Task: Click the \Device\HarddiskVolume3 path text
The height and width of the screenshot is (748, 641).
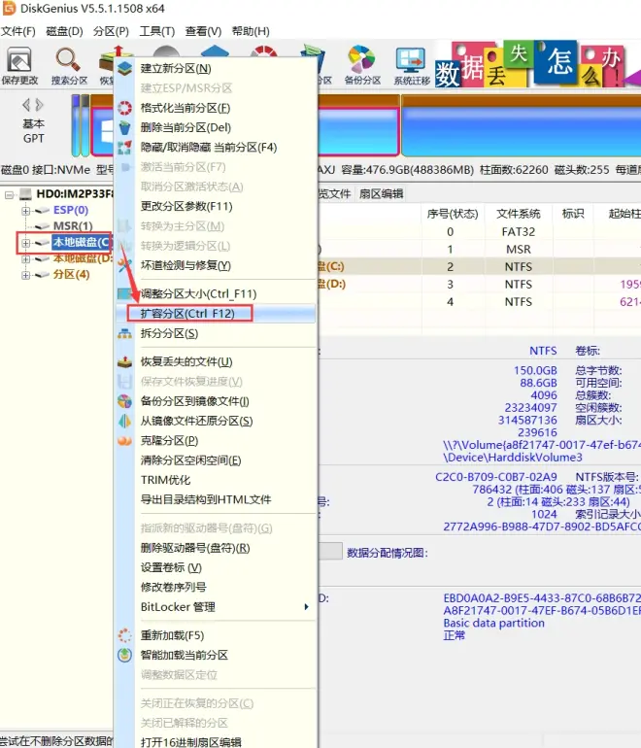Action: point(513,458)
